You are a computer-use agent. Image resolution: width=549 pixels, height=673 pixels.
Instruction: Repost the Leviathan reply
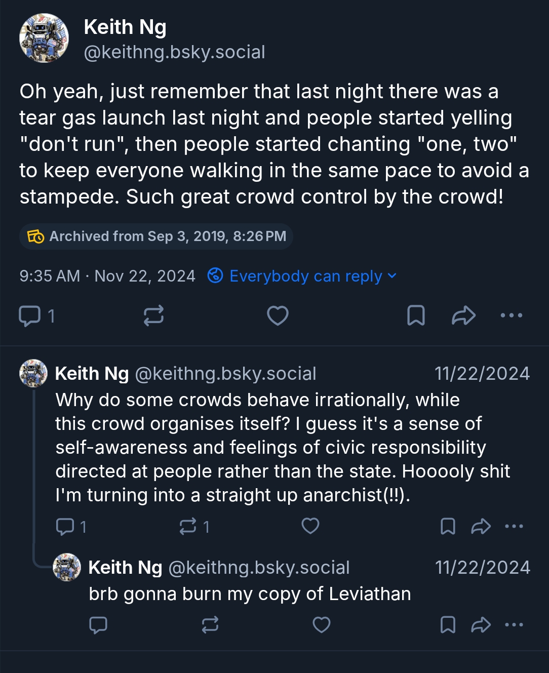pyautogui.click(x=210, y=624)
